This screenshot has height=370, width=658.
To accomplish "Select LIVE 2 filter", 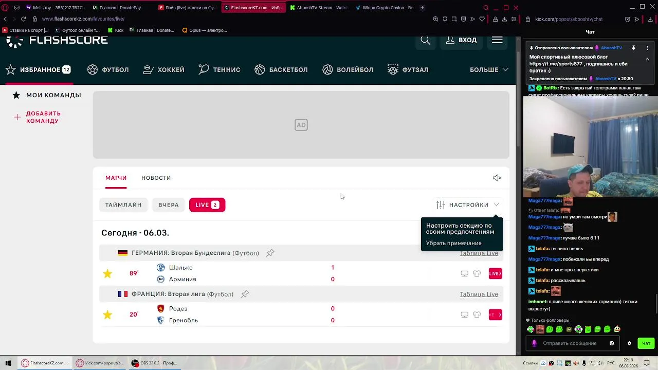I will click(x=207, y=205).
